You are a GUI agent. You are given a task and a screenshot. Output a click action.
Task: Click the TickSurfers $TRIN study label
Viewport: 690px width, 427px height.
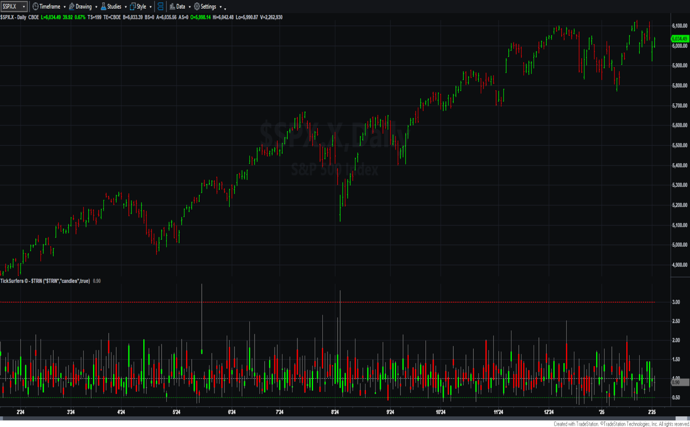45,281
